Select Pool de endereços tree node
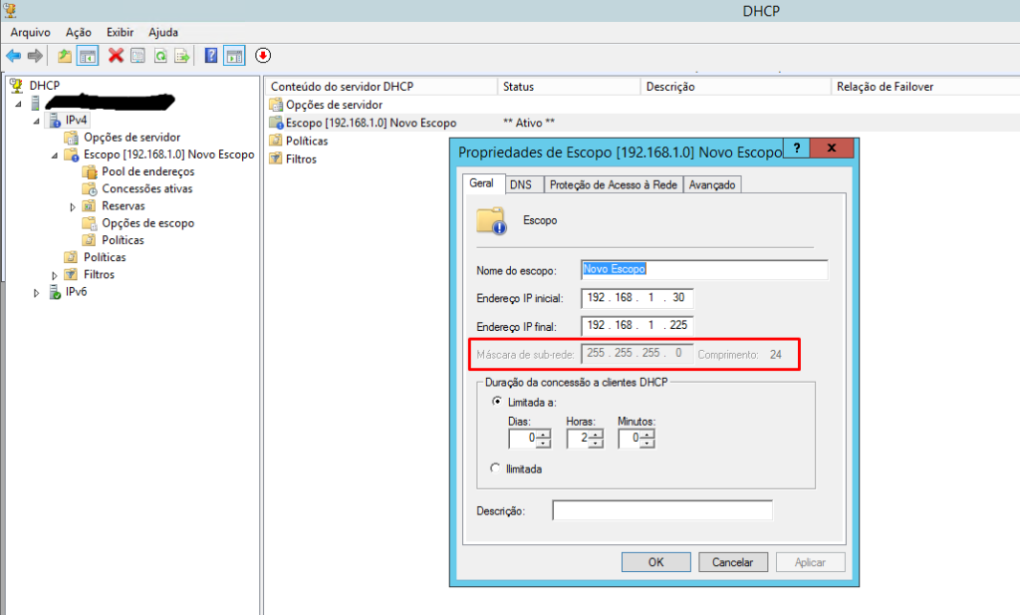Image resolution: width=1020 pixels, height=615 pixels. (x=147, y=171)
